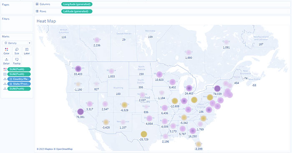Select the Arizona mark labeled -3,428
This screenshot has width=292, height=153.
tap(106, 122)
